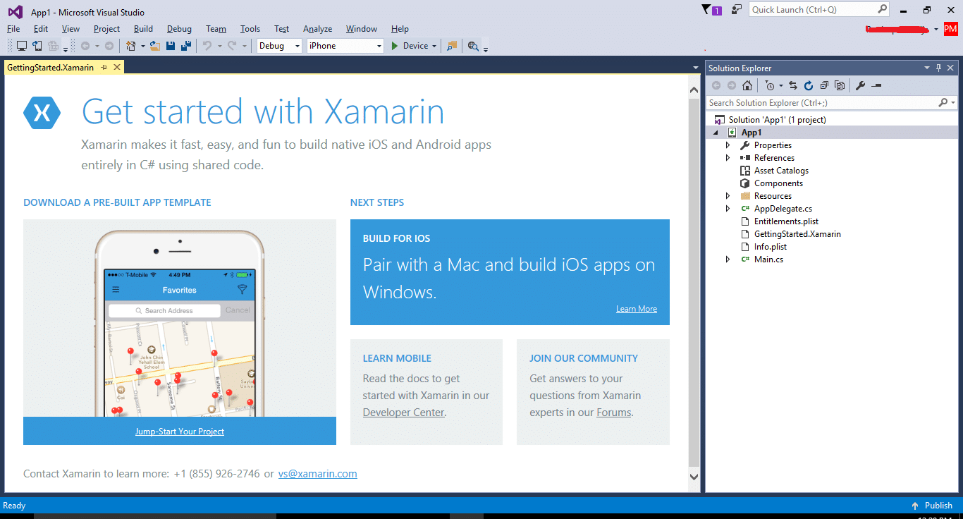Collapse the App1 project node
Screen dimensions: 963x519
716,133
